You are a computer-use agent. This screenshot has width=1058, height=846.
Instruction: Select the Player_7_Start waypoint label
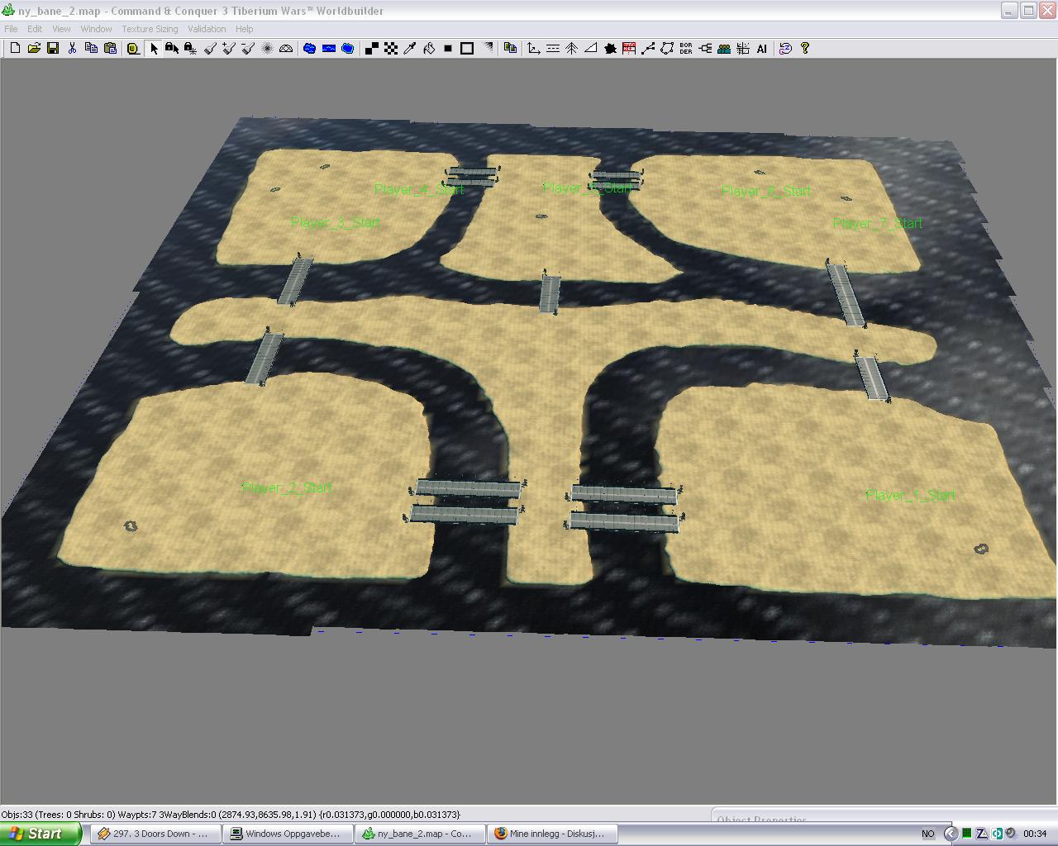(x=878, y=223)
